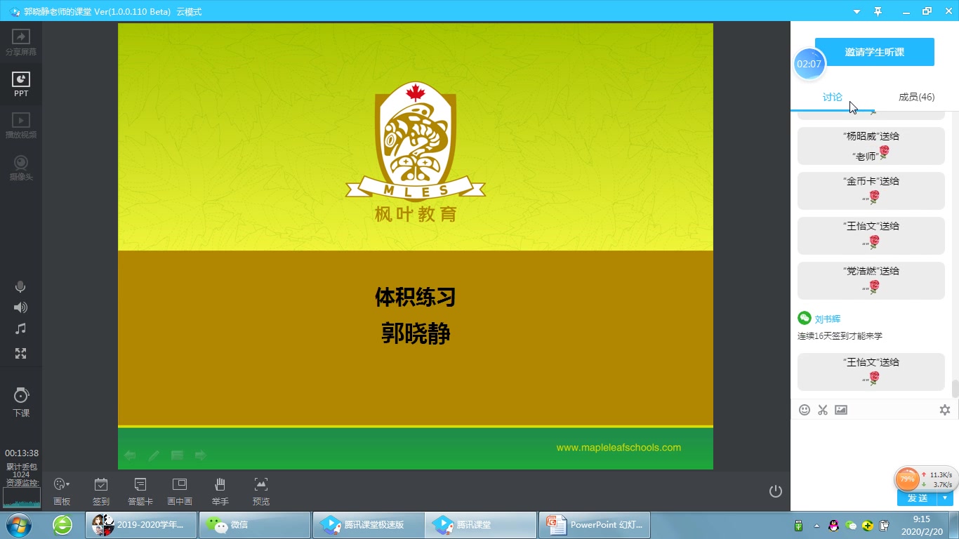Insert an image via the picture icon
Screen dimensions: 959x539
[841, 410]
